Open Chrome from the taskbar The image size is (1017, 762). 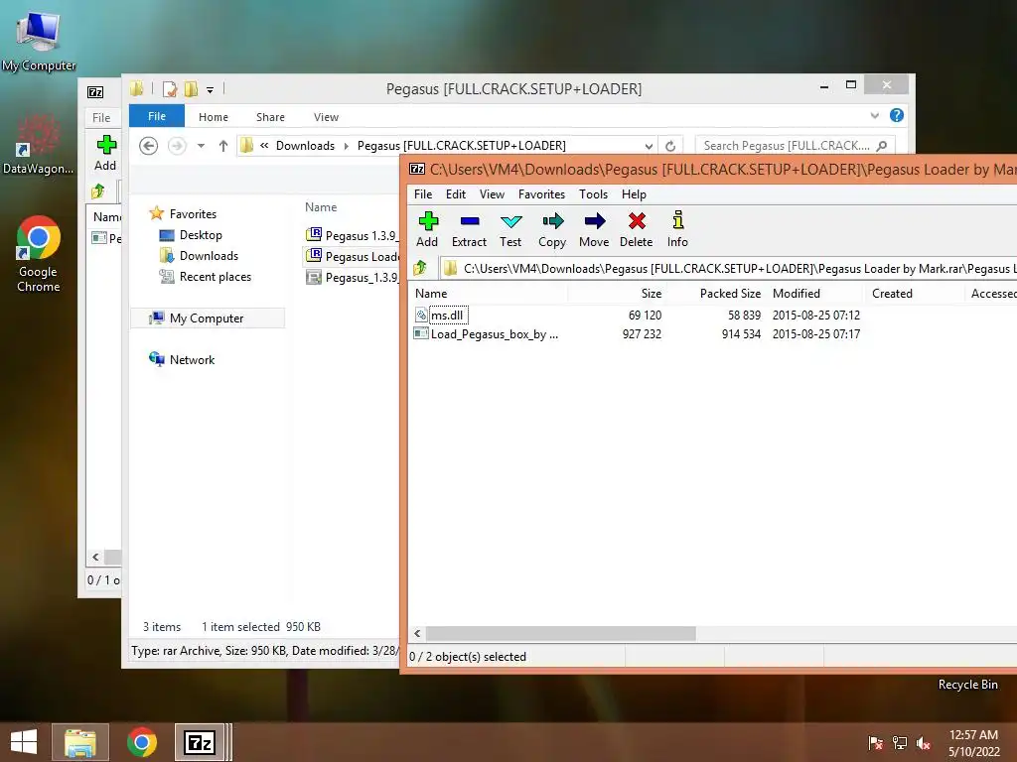141,742
